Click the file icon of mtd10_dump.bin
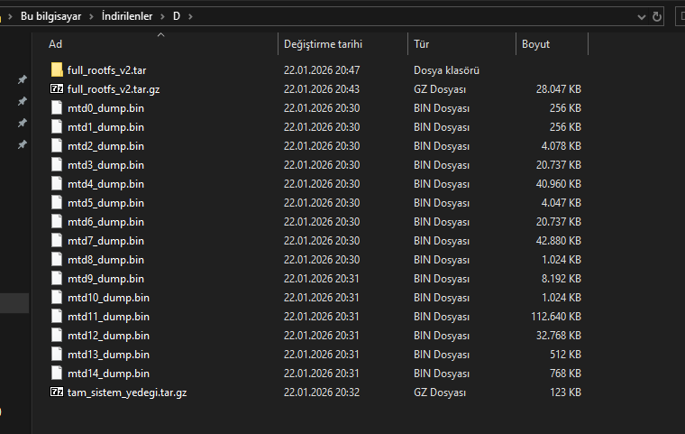The height and width of the screenshot is (434, 685). click(x=57, y=298)
